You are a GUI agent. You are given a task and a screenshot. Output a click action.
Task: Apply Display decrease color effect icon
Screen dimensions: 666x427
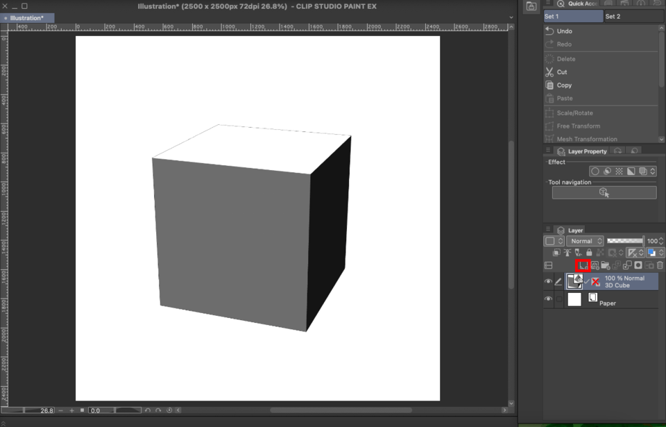(643, 171)
